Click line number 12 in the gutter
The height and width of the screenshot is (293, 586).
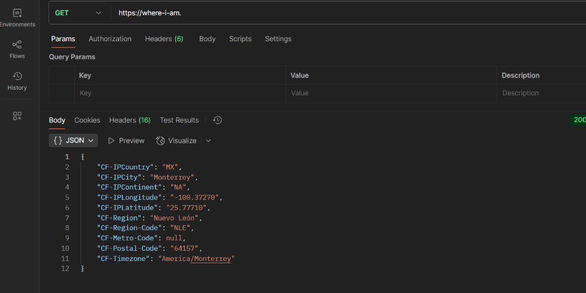pos(65,269)
